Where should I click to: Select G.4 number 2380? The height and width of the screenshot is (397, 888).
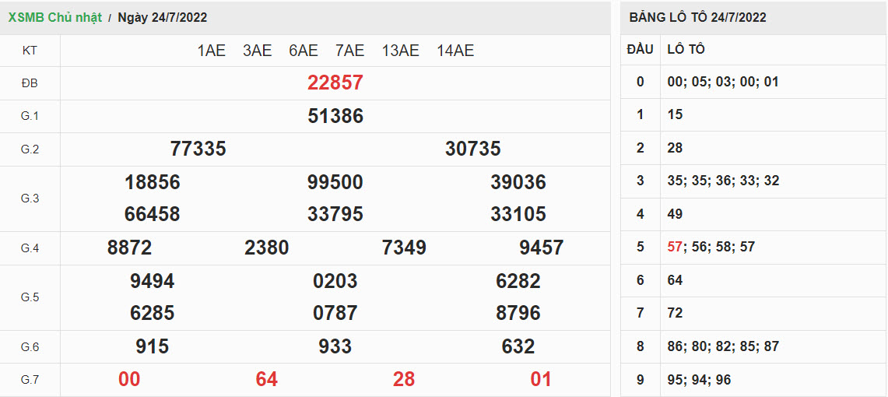[266, 248]
